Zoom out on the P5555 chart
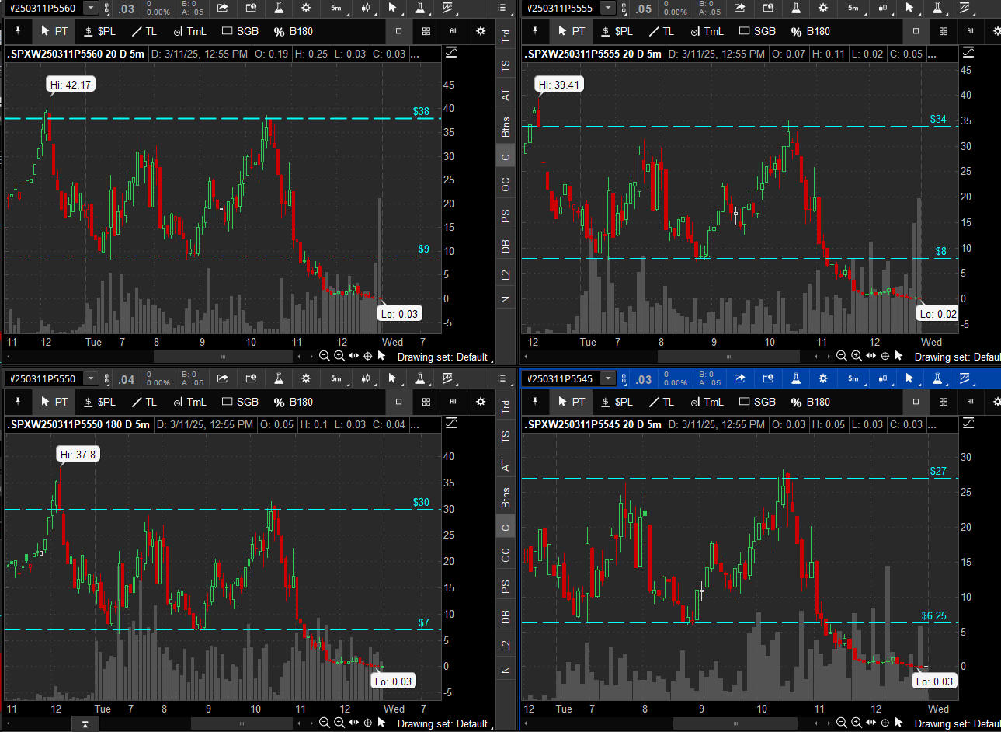This screenshot has height=732, width=1001. (841, 356)
